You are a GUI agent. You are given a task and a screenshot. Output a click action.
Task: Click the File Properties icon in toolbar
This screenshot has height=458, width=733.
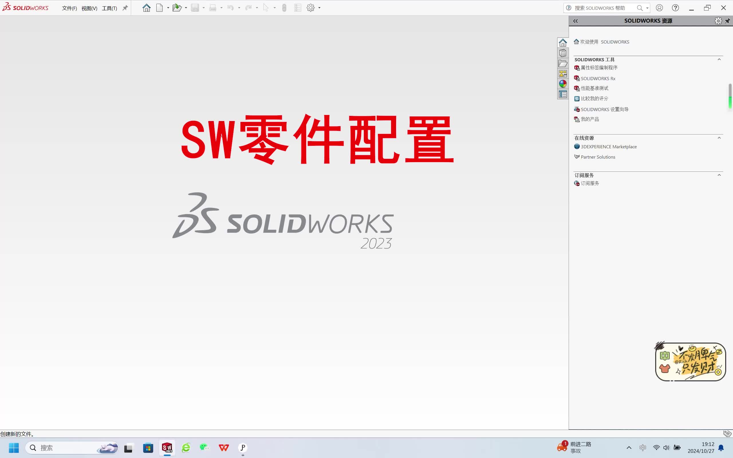[298, 8]
